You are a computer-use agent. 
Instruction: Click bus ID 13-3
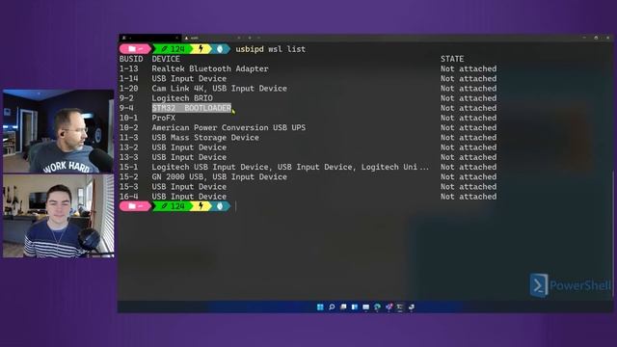pos(128,157)
